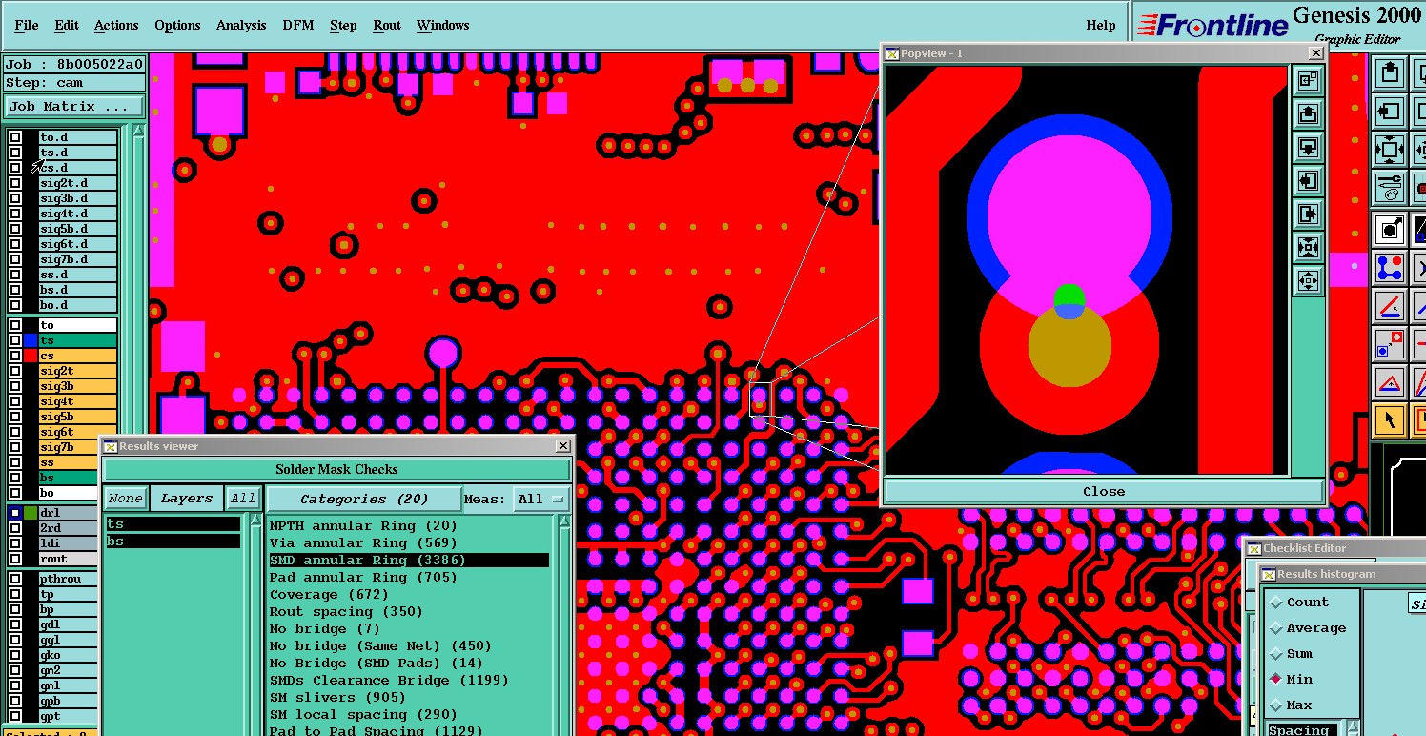Click the pan up icon in Popview
Viewport: 1426px width, 736px height.
coord(1309,113)
